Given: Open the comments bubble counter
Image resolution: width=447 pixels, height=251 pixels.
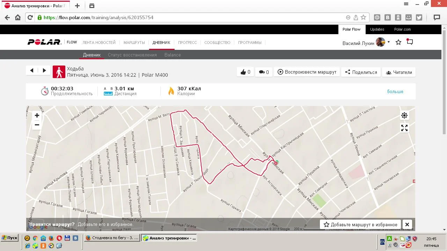Looking at the screenshot, I should click(264, 72).
